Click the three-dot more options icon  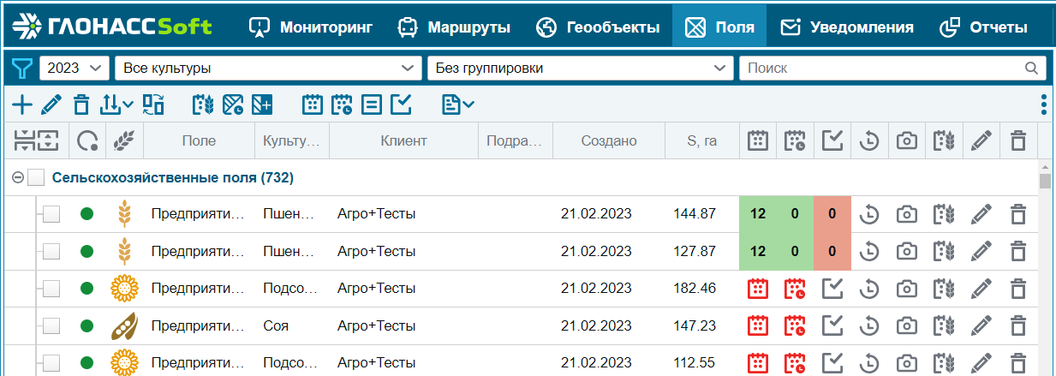[1043, 105]
